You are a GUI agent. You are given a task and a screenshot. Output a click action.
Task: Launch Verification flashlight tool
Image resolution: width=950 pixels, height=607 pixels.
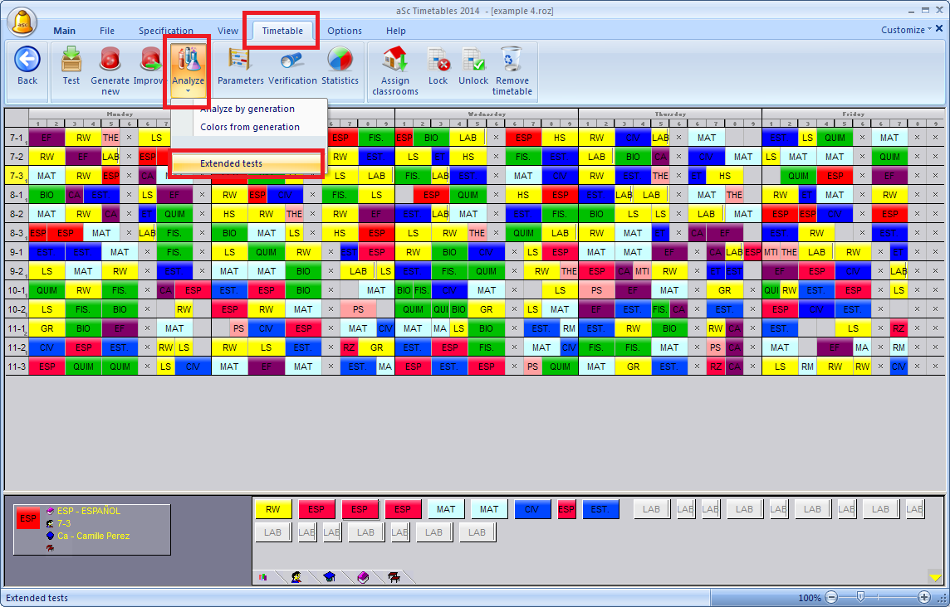click(x=292, y=61)
